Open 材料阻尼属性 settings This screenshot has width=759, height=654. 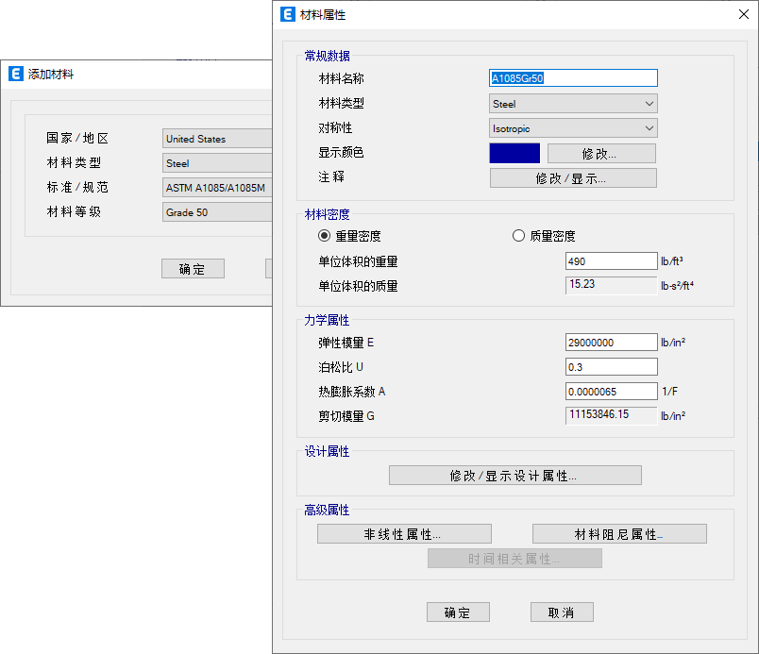pos(619,534)
